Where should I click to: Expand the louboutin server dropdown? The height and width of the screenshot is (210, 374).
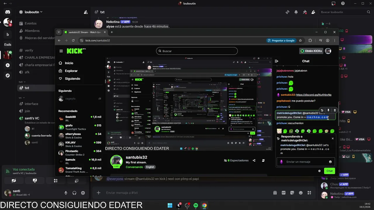pyautogui.click(x=41, y=12)
